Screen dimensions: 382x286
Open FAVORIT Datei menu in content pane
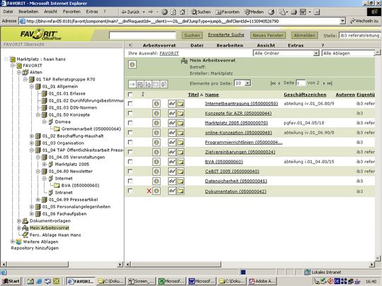pyautogui.click(x=197, y=45)
